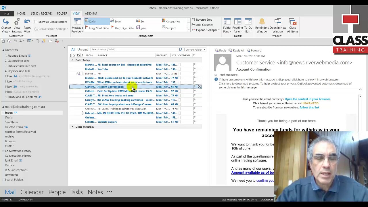Arrange messages by Categories
Viewport: 368px width, 207px height.
coord(171,21)
